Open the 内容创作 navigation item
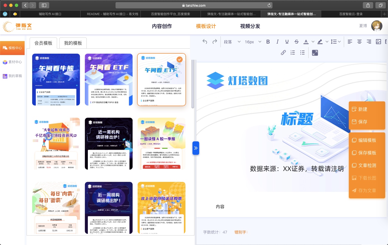The width and height of the screenshot is (388, 245). click(162, 26)
